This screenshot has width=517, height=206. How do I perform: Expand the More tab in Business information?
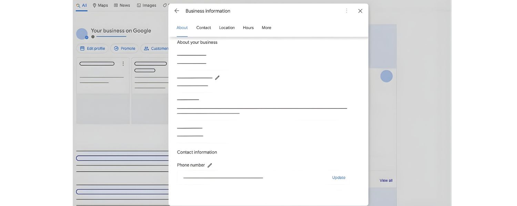click(x=266, y=27)
